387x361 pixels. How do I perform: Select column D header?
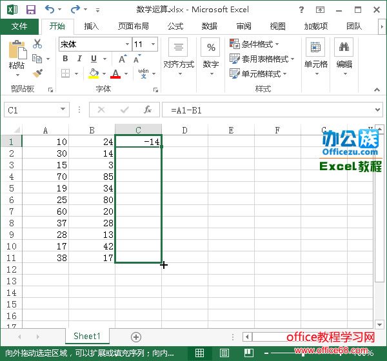184,130
